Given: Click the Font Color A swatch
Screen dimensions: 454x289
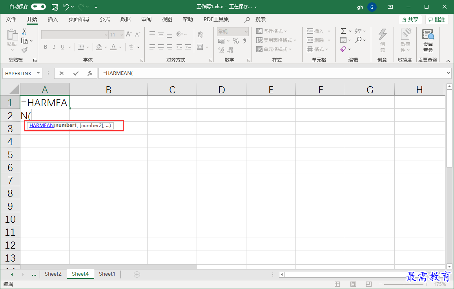Looking at the screenshot, I should [113, 47].
